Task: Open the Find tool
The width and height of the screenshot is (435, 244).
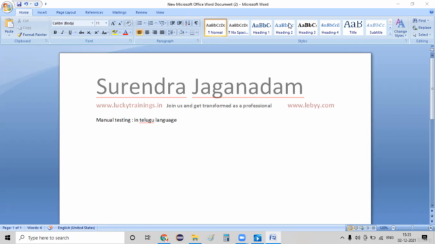Action: [x=421, y=21]
